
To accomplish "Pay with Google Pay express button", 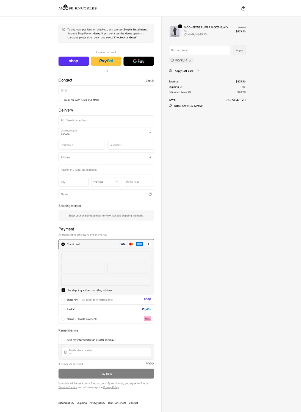I will pos(139,61).
